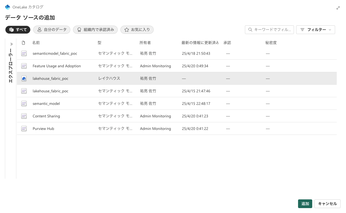Click 祐亮 佐竹 owner in semantic_model row
The width and height of the screenshot is (346, 213).
pos(148,104)
